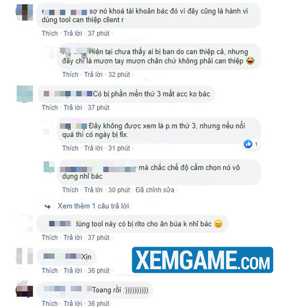
Task: Click the '31 phút' timestamp
Action: coord(119,148)
